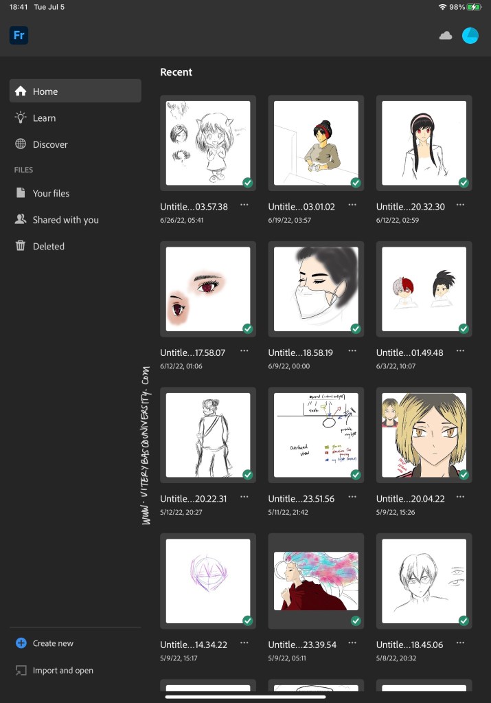Tap the synced checkmark on the 03.57.38 drawing

(248, 183)
